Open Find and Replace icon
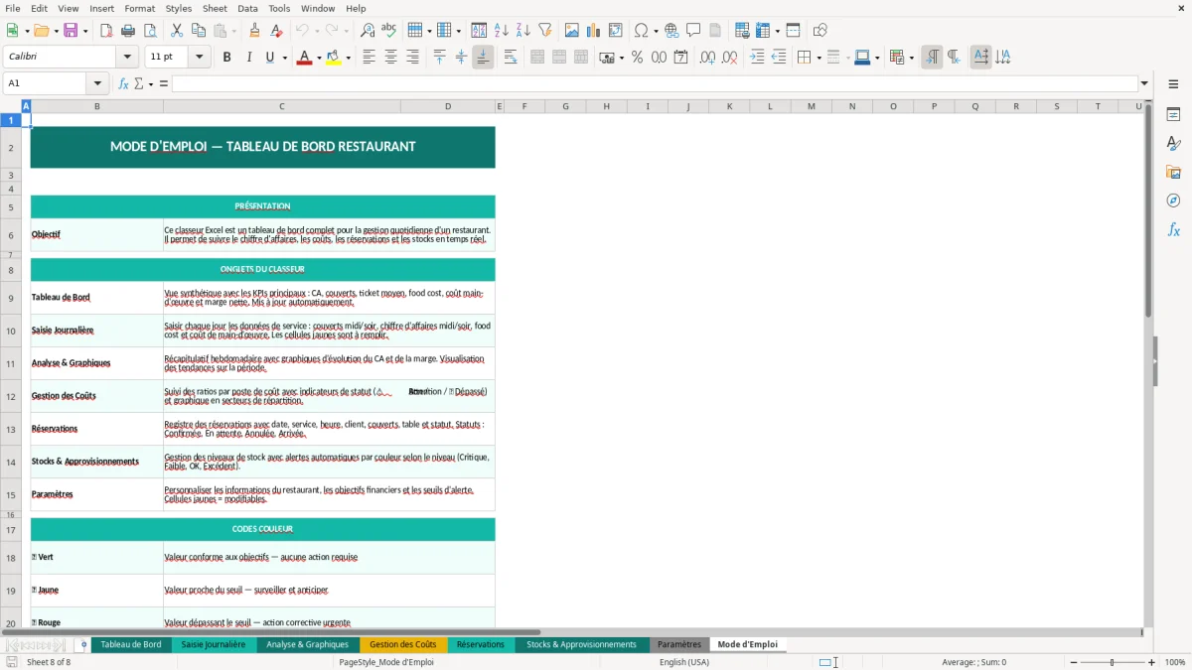The image size is (1192, 670). click(368, 31)
